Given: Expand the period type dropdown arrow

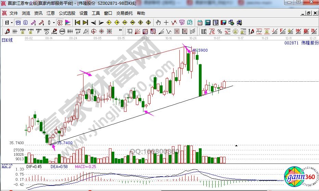Looking at the screenshot, I should [x=12, y=23].
